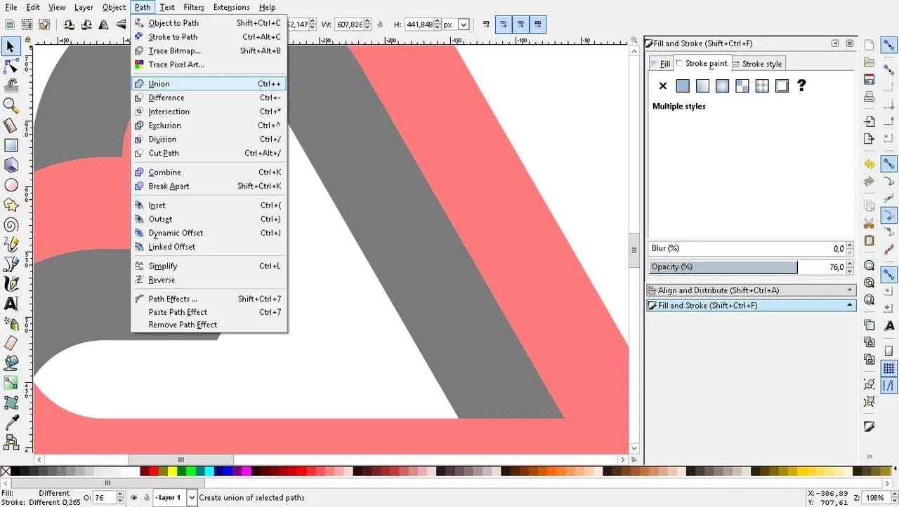Screen dimensions: 899x507
Task: Choose Stroke to Path menu entry
Action: click(x=209, y=36)
